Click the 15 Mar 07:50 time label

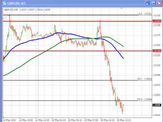(91, 120)
